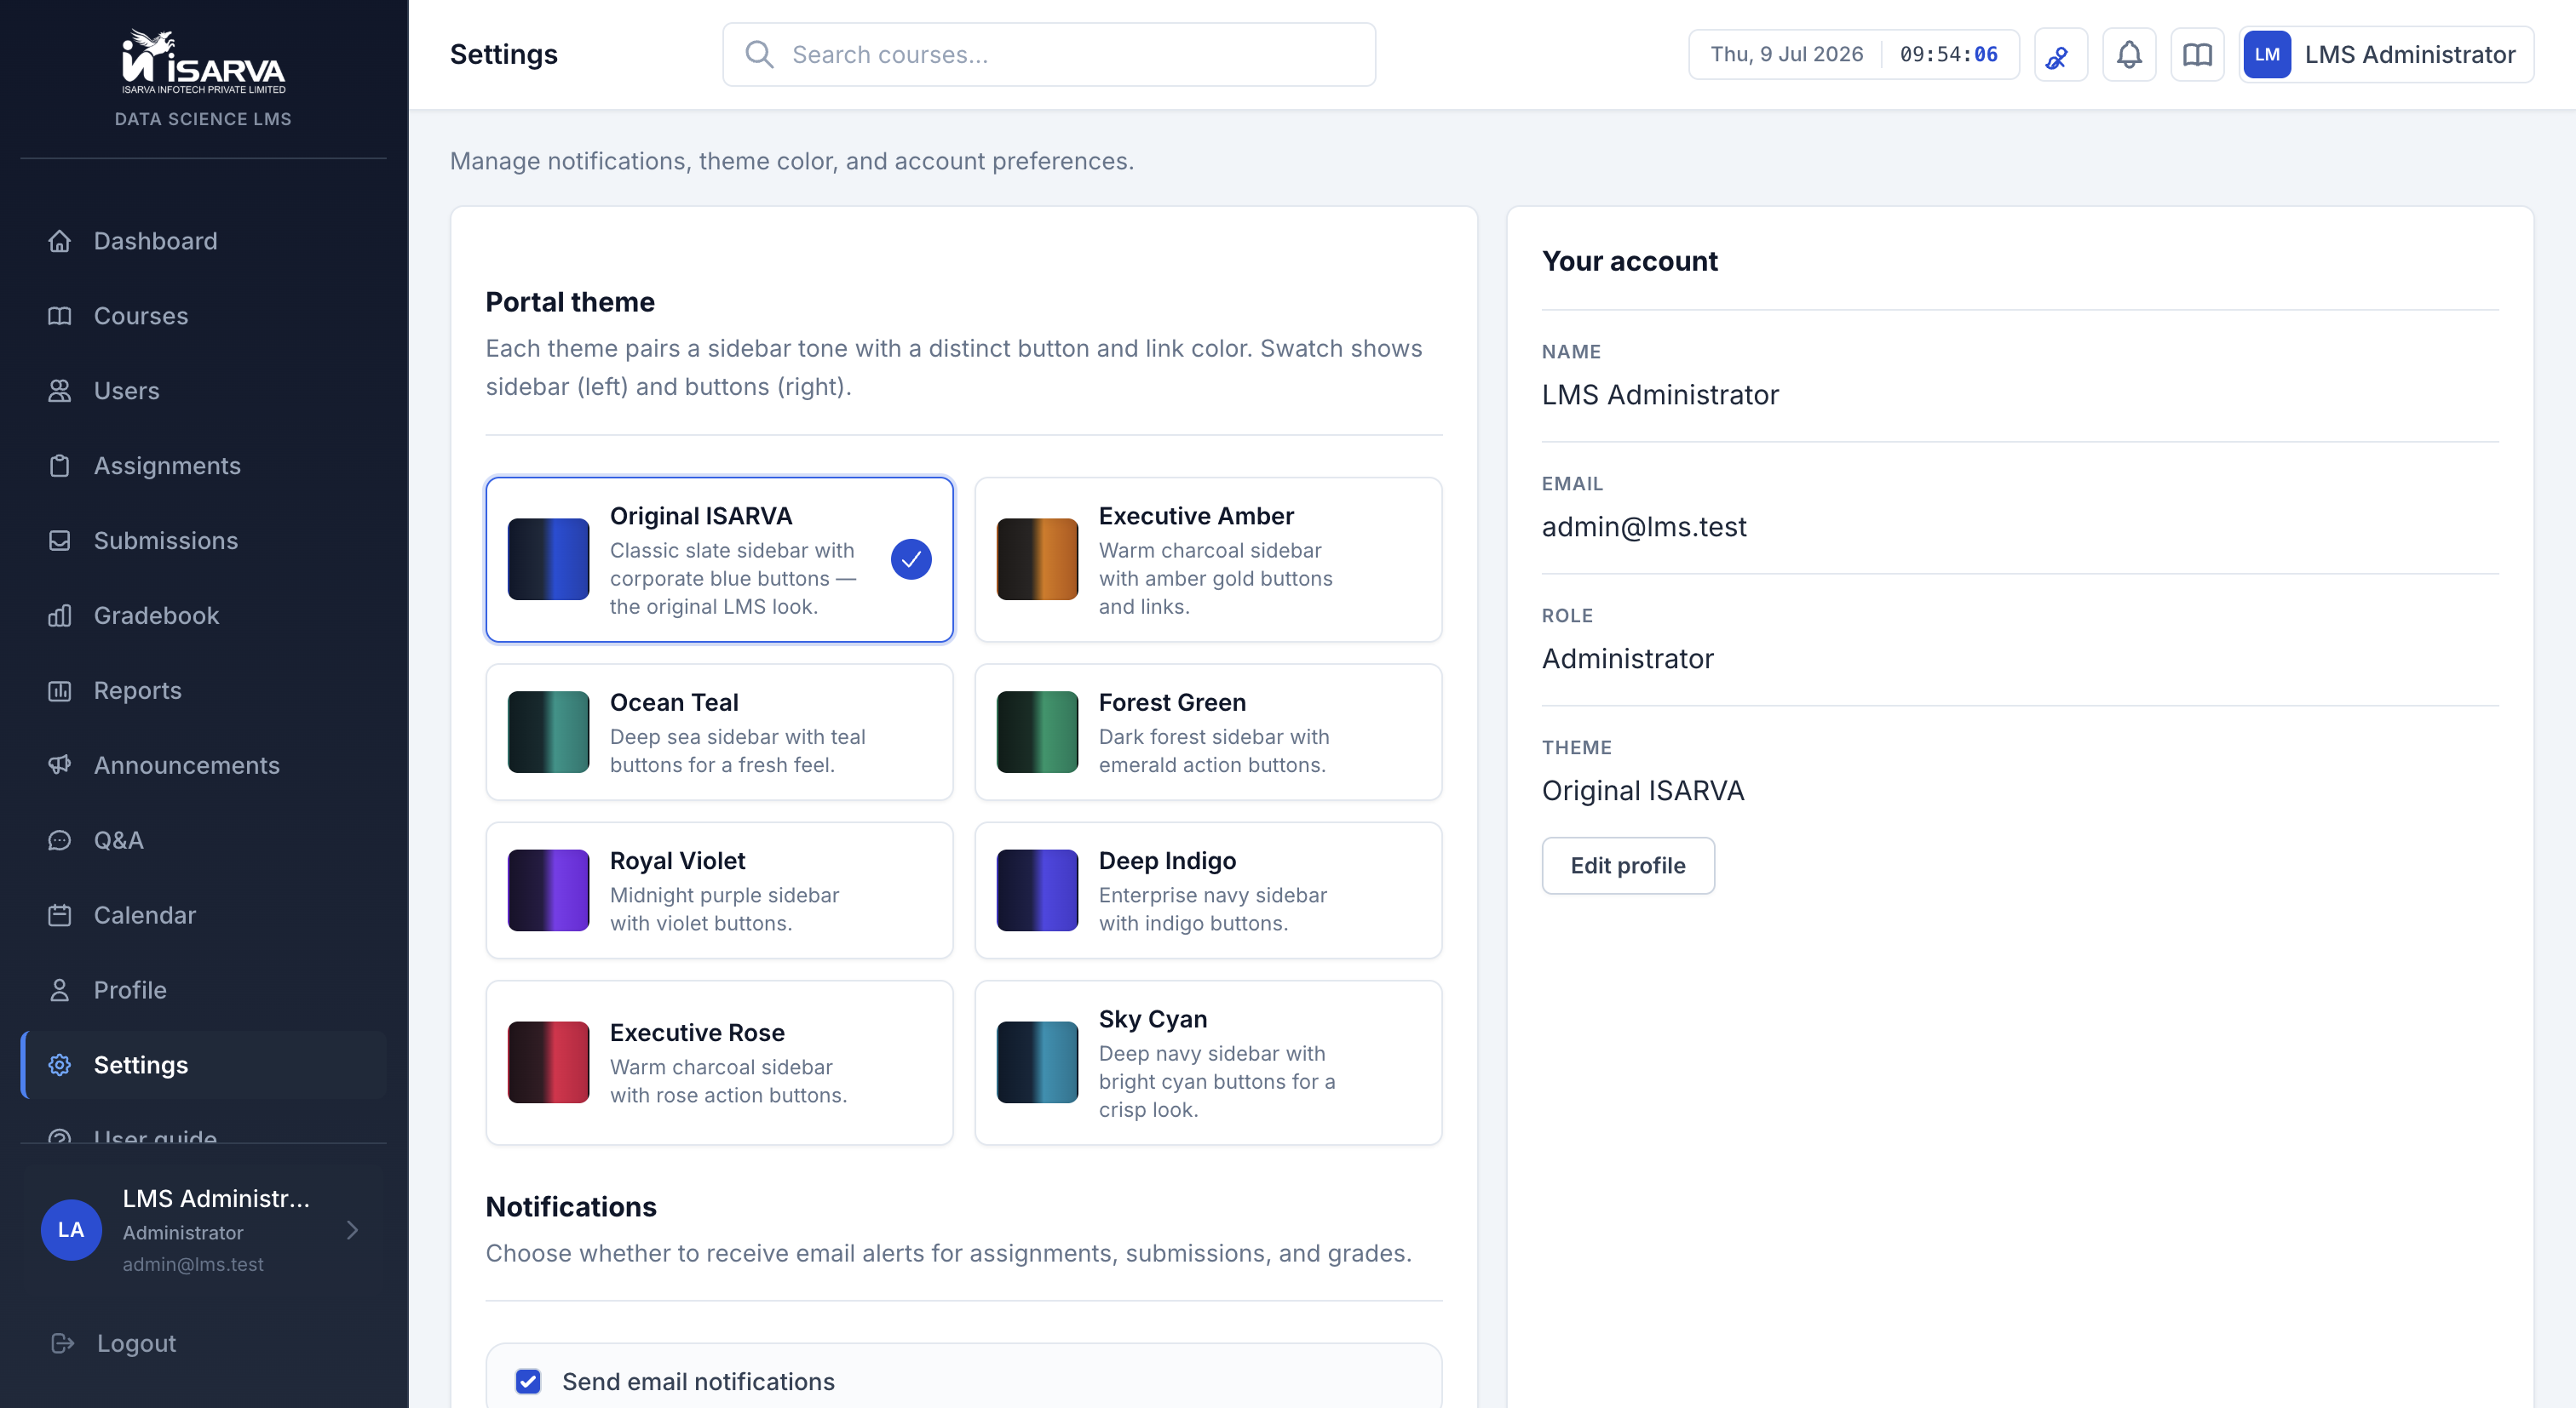
Task: Open the Courses menu item
Action: [x=203, y=316]
